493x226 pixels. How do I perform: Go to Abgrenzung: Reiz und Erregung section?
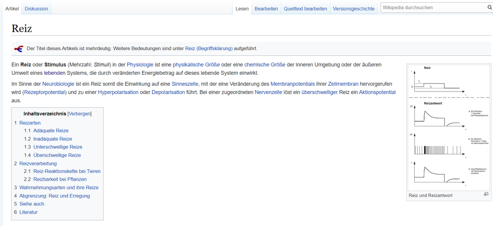pyautogui.click(x=55, y=196)
